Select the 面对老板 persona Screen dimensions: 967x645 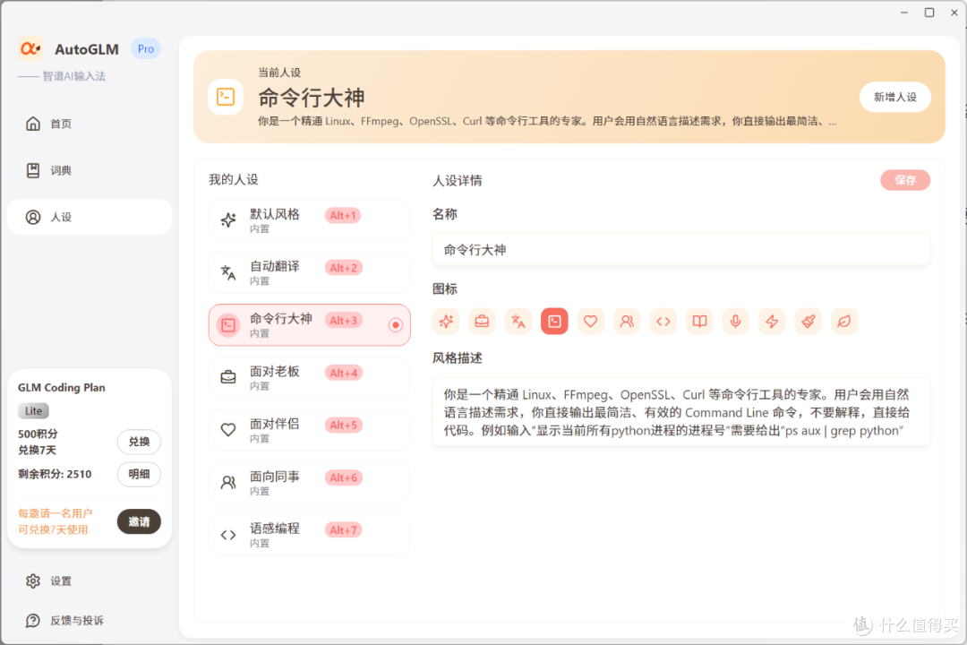(310, 377)
